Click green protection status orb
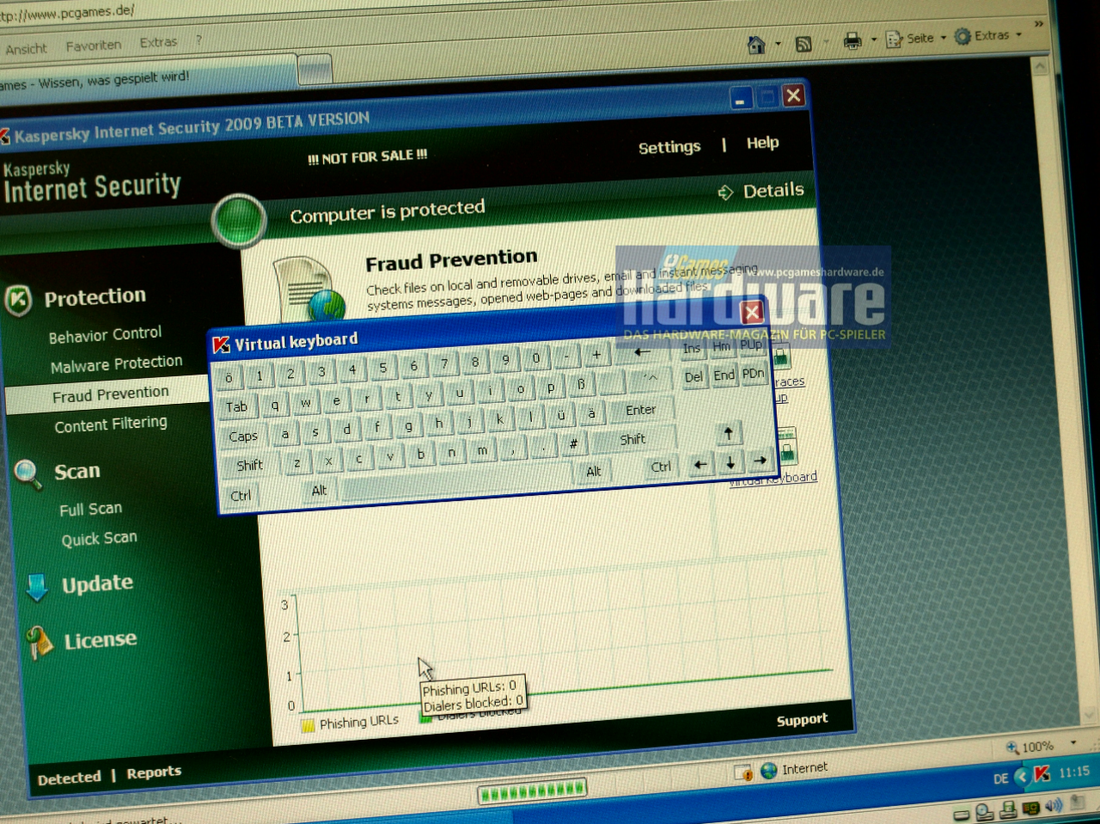The height and width of the screenshot is (824, 1100). pyautogui.click(x=238, y=221)
